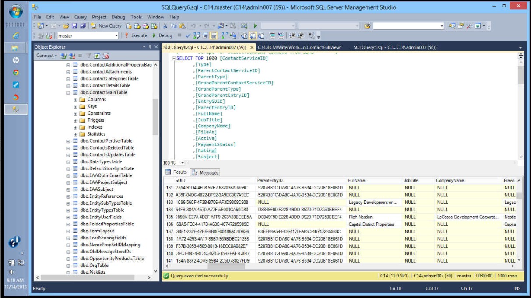Expand the dbo.OrgTable node

click(68, 266)
